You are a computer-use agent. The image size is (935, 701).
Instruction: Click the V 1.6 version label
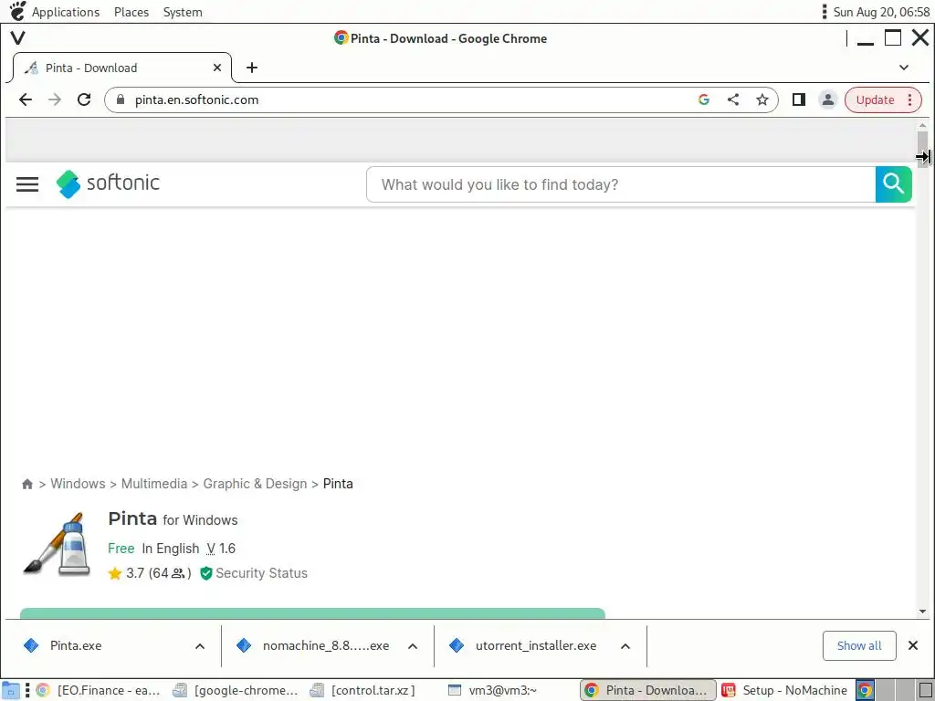(221, 549)
